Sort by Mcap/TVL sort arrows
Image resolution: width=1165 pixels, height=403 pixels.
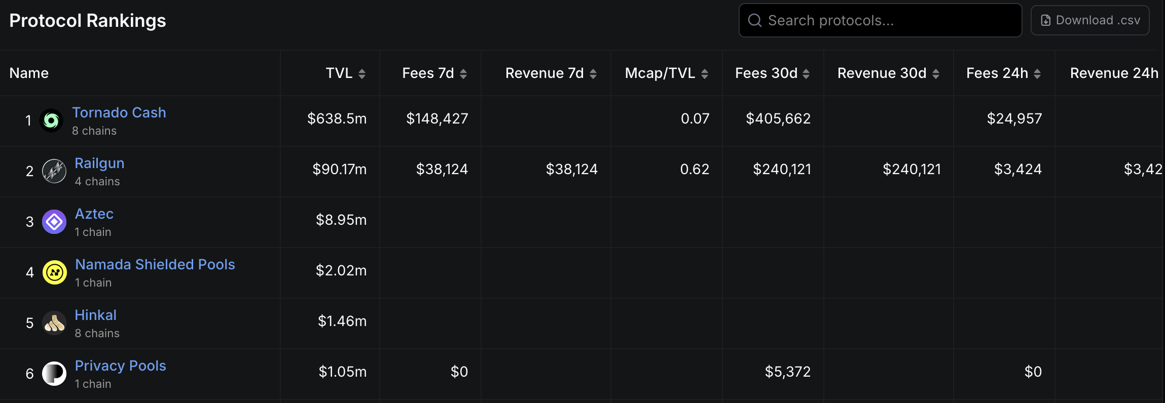coord(705,74)
